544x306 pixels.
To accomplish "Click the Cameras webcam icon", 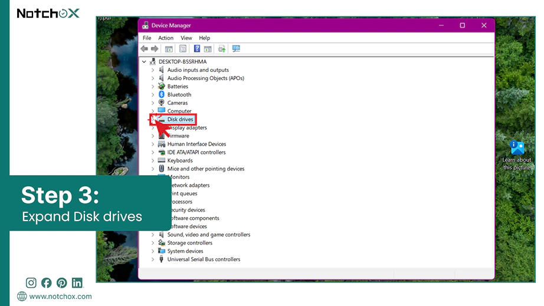I will click(x=161, y=103).
